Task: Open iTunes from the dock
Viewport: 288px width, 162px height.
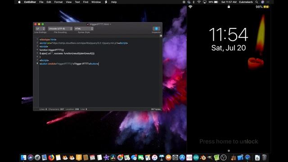Action: [x=155, y=157]
